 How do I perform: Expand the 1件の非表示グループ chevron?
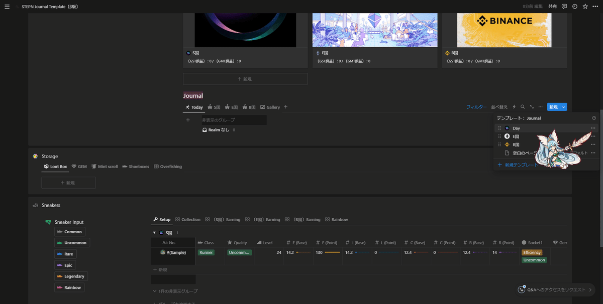click(154, 291)
